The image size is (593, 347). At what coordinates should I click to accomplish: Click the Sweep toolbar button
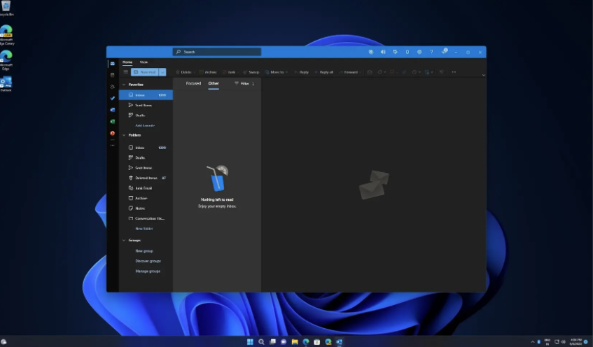251,72
